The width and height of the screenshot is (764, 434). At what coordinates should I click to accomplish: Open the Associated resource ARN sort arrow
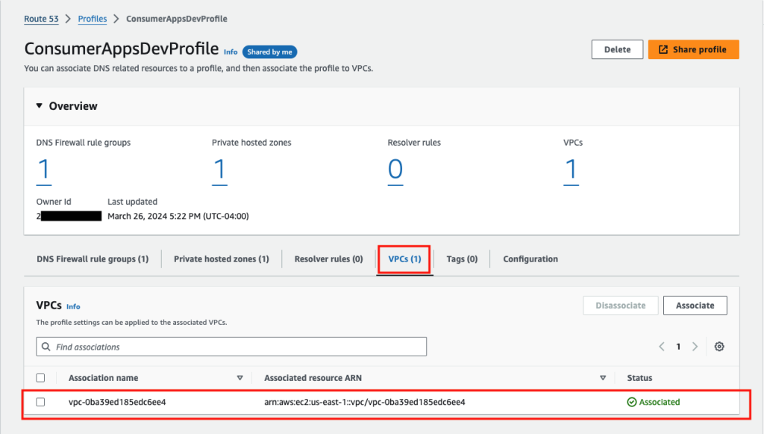tap(603, 378)
